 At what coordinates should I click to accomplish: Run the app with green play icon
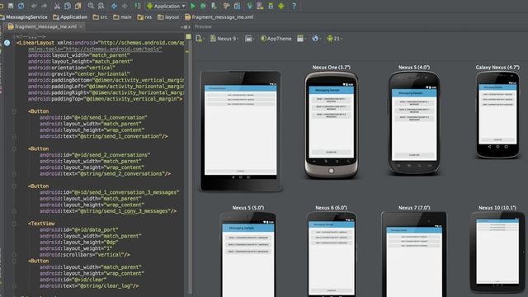click(x=193, y=6)
